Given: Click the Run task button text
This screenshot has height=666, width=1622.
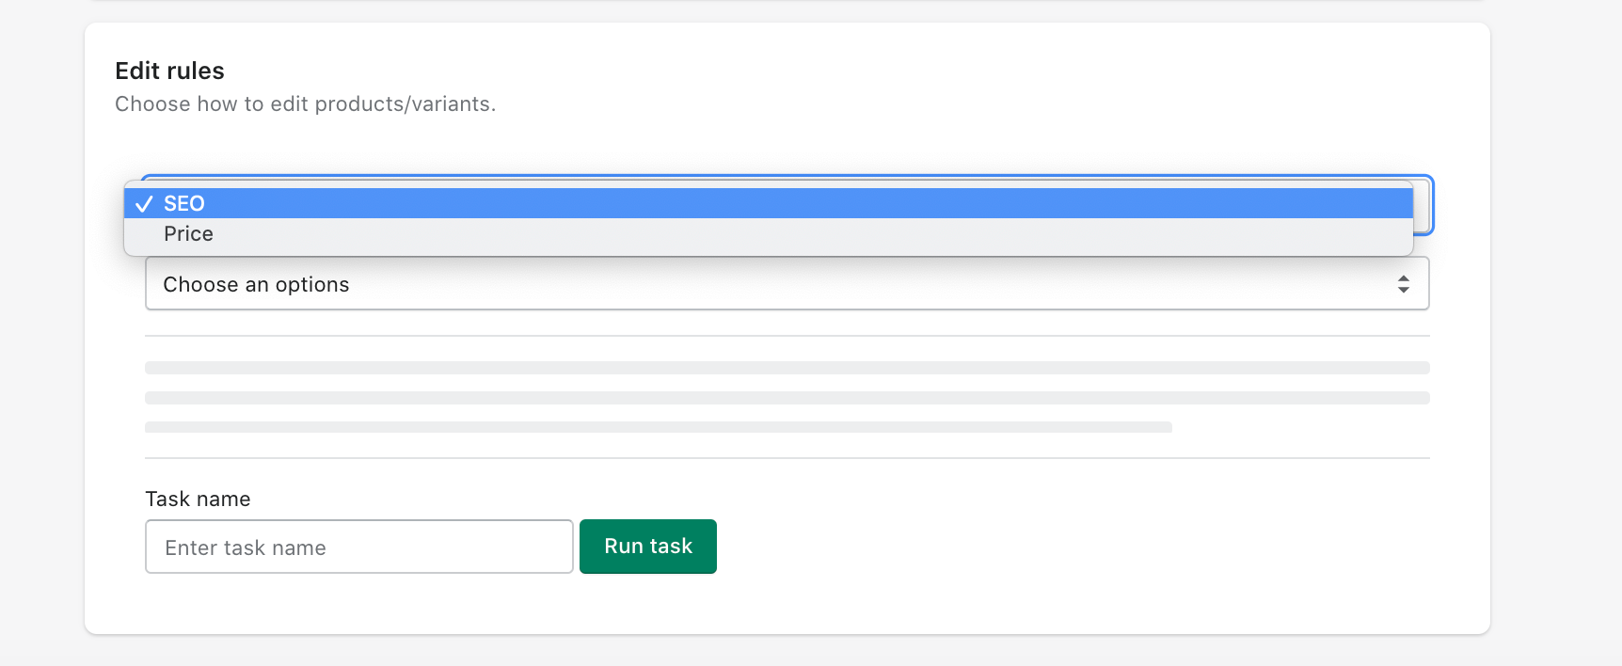Looking at the screenshot, I should pos(647,546).
